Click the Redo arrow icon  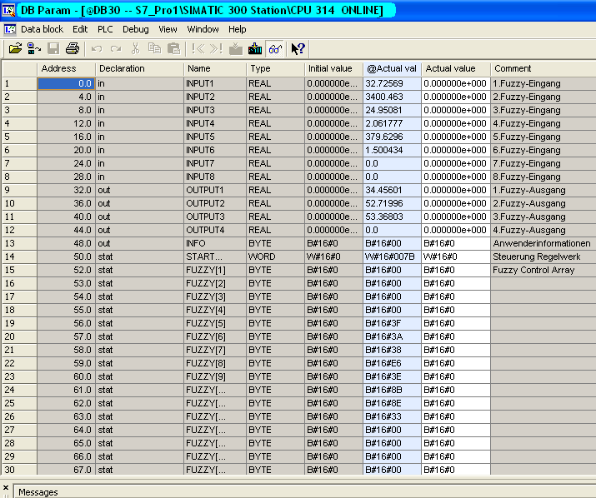coord(116,48)
